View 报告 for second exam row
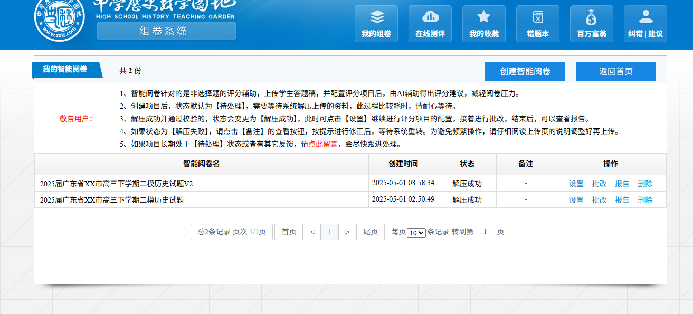The height and width of the screenshot is (314, 693). pyautogui.click(x=622, y=200)
